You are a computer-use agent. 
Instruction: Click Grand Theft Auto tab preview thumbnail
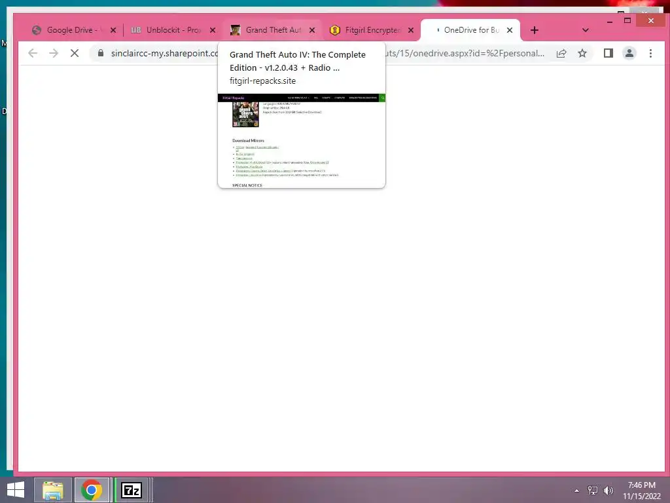point(302,140)
